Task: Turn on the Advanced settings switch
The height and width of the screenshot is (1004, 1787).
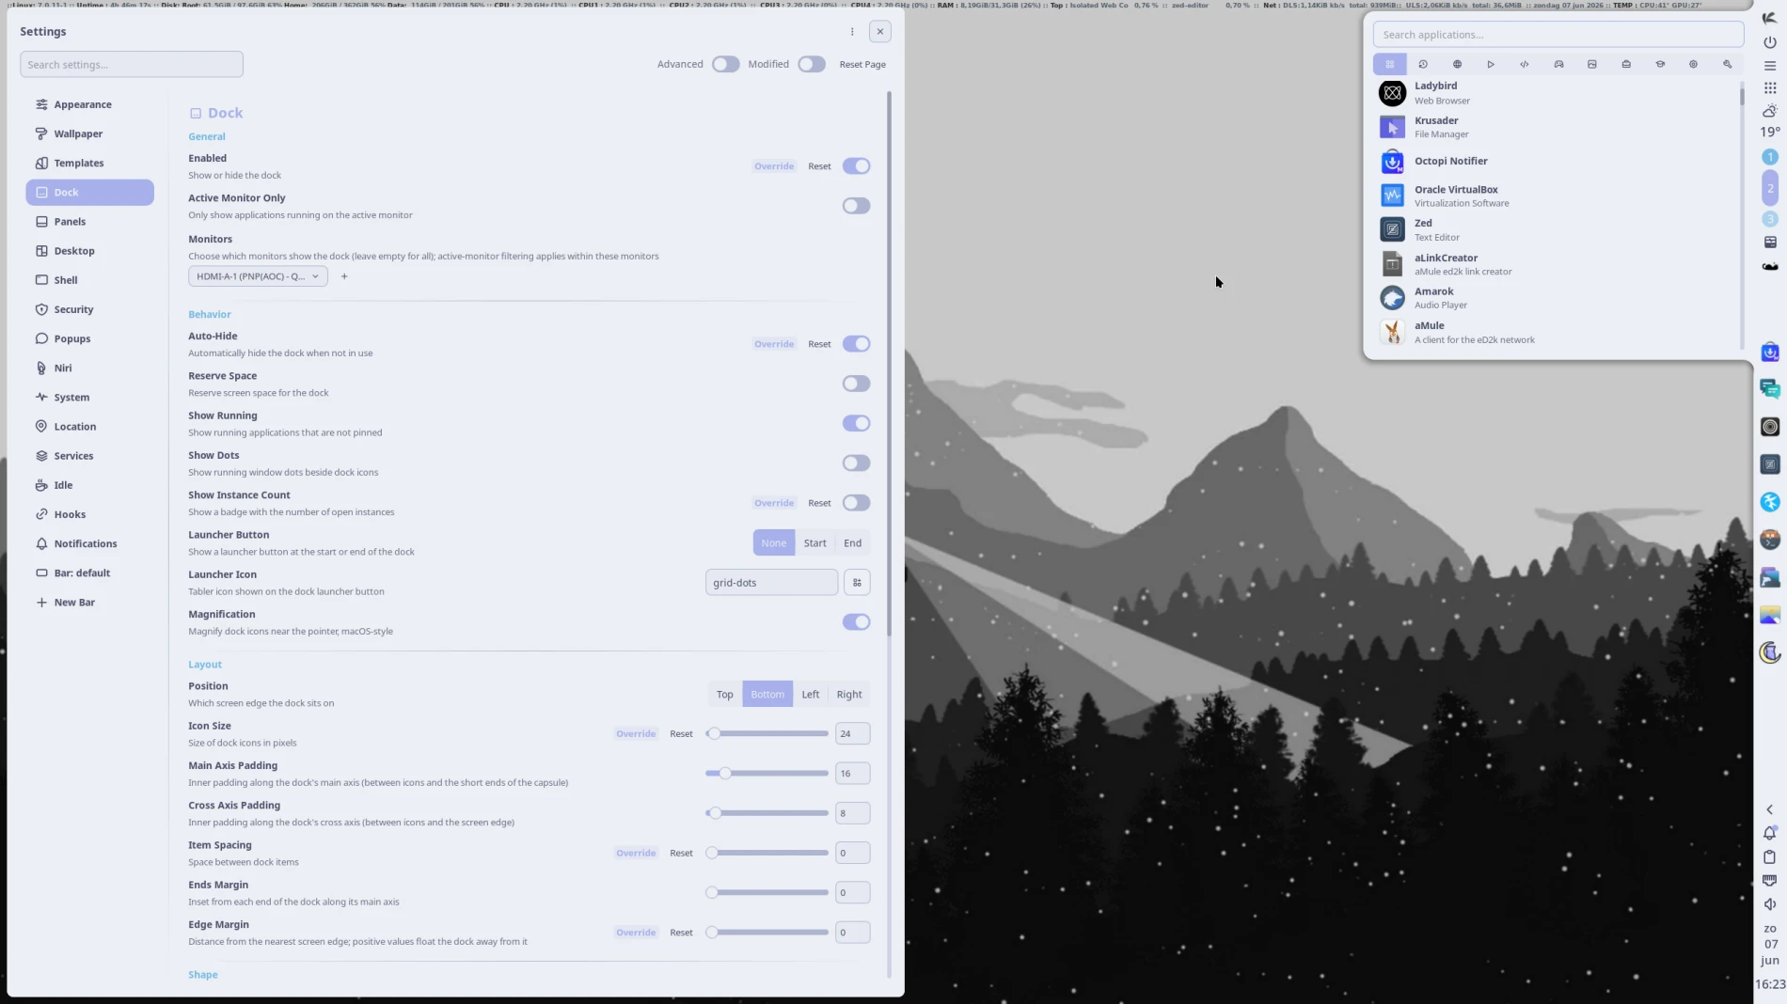Action: pos(725,64)
